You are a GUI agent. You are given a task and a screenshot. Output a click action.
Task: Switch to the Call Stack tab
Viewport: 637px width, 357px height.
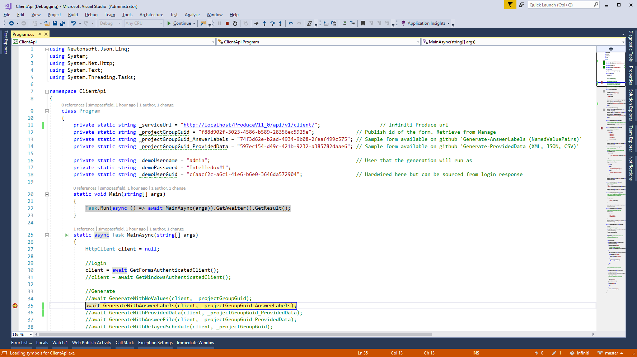pos(125,343)
